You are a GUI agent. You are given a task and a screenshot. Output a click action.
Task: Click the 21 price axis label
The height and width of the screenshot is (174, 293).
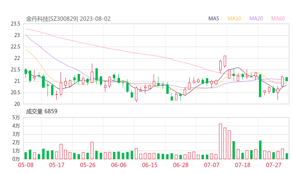pos(17,81)
